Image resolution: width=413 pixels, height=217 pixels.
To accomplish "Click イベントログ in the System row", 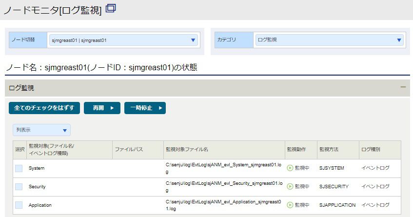I will coord(375,168).
